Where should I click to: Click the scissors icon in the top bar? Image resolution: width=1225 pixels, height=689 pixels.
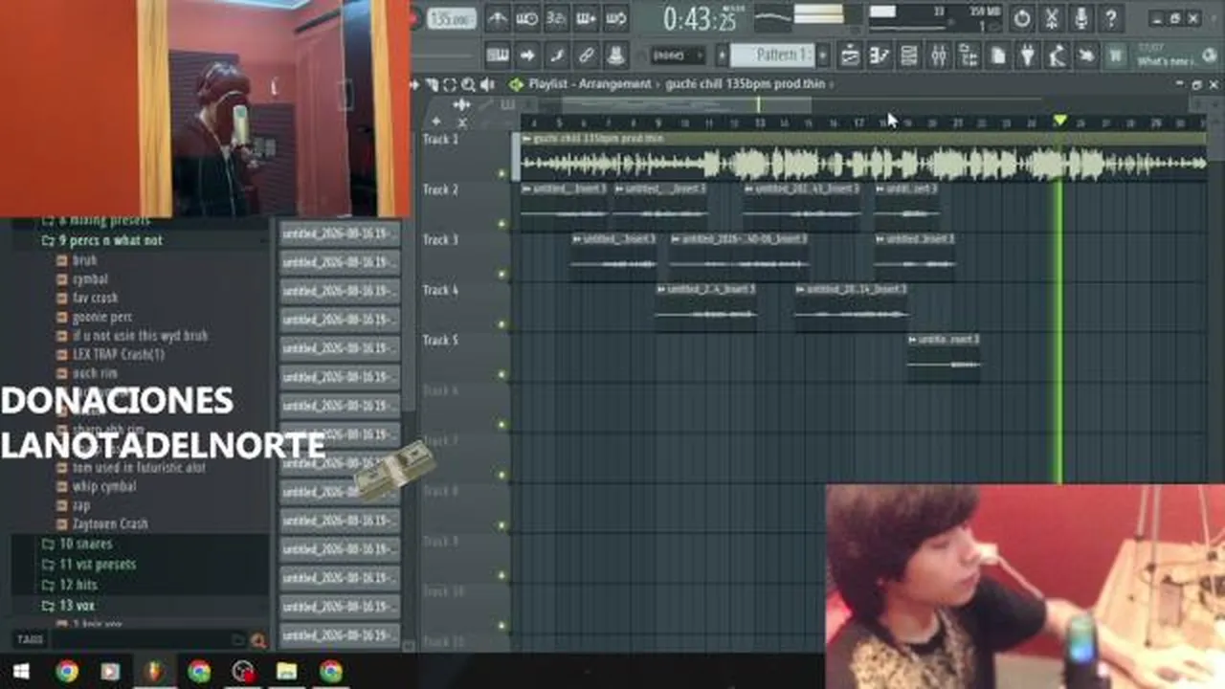1052,18
